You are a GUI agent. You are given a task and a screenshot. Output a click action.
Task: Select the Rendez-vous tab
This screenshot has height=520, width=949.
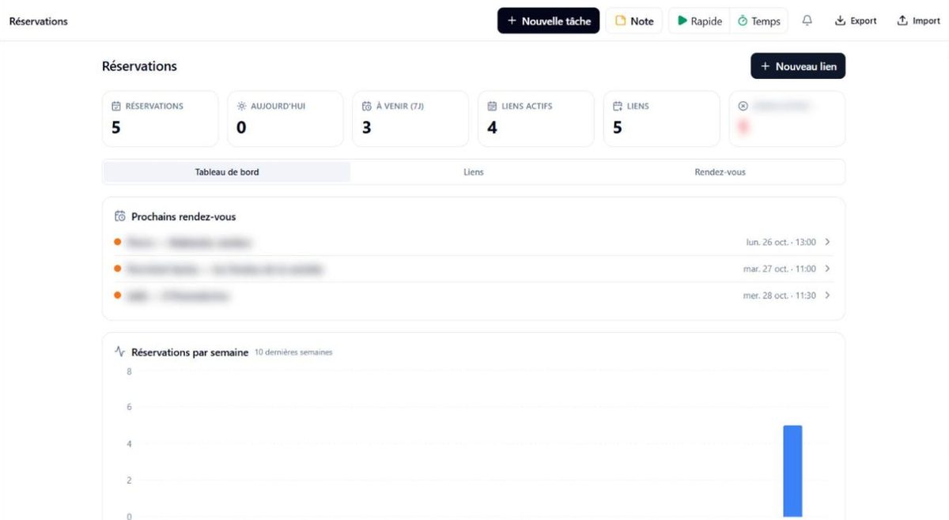coord(720,172)
